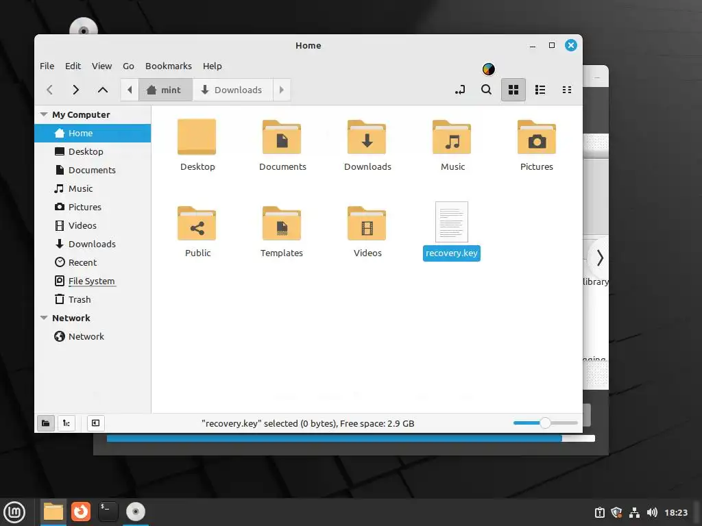Image resolution: width=702 pixels, height=526 pixels.
Task: Select Desktop in the sidebar
Action: [93, 151]
